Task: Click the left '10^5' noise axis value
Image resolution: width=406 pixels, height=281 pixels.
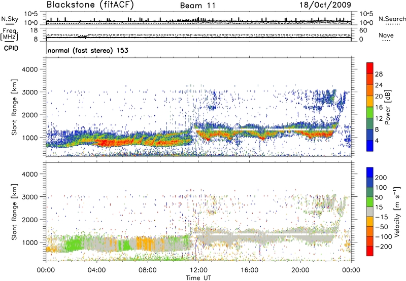Action: [x=31, y=14]
